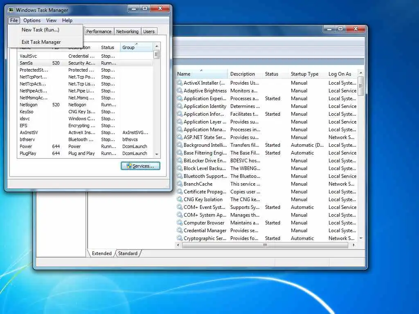Select the KeyIso row in Task Manager

click(x=86, y=112)
